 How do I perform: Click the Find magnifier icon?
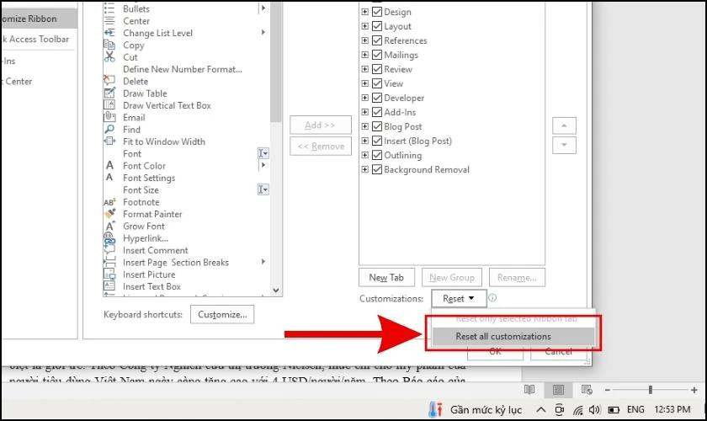coord(109,129)
